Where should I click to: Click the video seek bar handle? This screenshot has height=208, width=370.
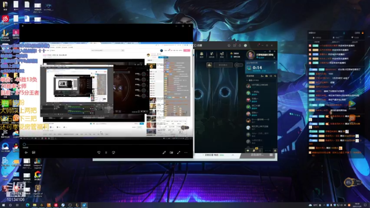click(x=25, y=144)
